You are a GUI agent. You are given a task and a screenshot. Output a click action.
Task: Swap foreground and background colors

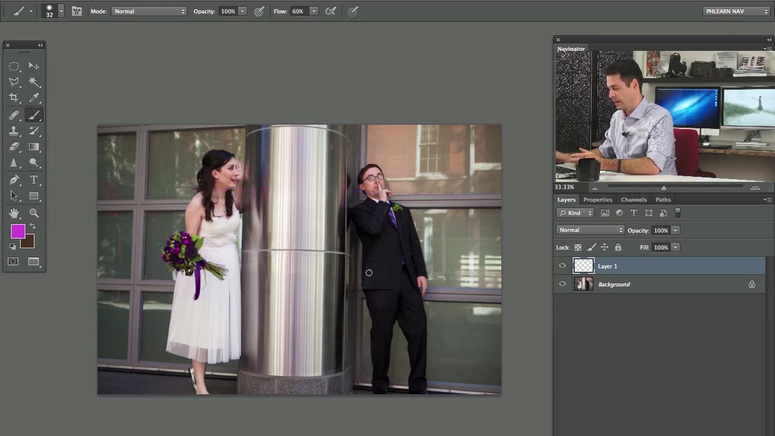(32, 226)
